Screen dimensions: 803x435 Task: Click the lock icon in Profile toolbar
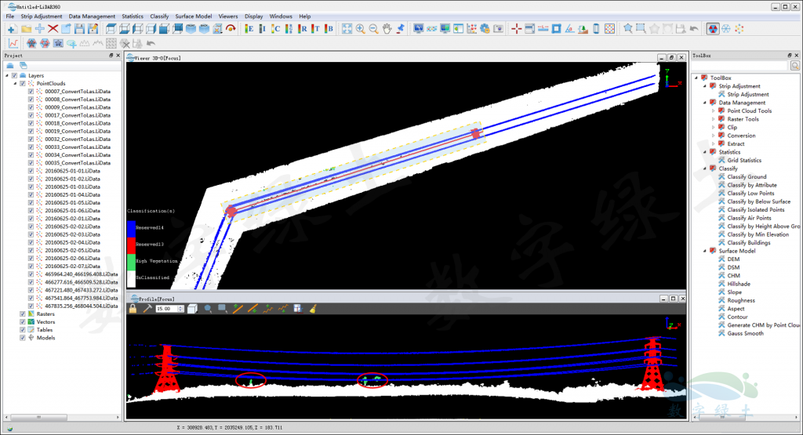pos(133,309)
